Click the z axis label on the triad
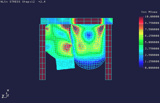Screen dimensions: 160x103 (8, 95)
